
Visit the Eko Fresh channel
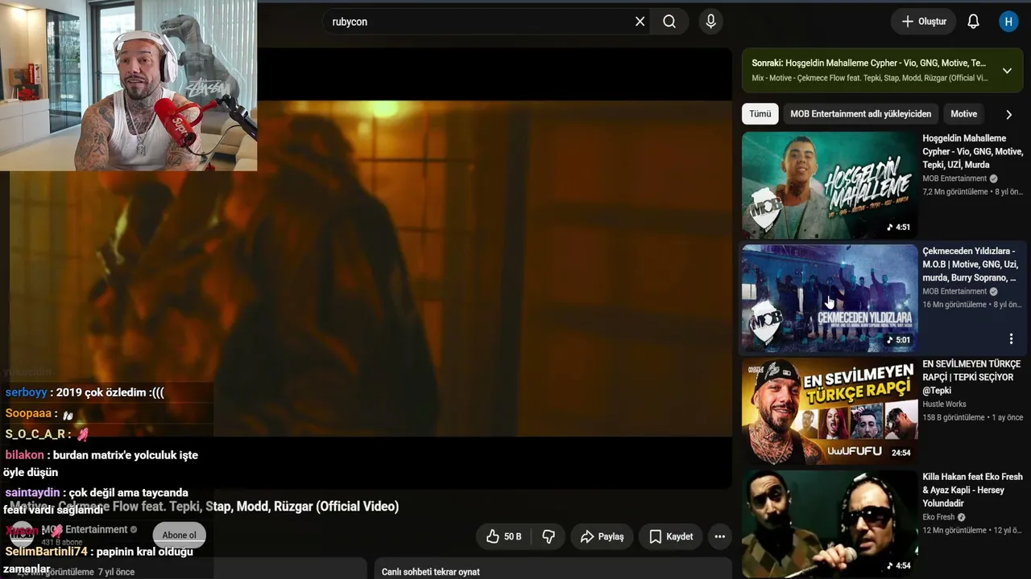[938, 517]
